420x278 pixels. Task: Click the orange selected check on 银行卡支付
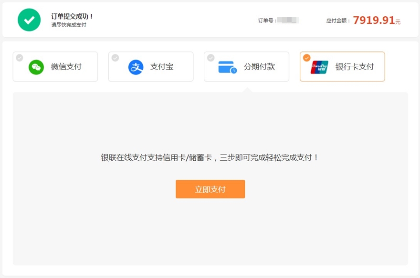pyautogui.click(x=306, y=58)
